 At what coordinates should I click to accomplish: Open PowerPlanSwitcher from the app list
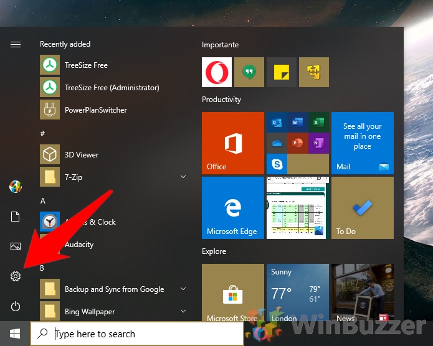(x=113, y=110)
